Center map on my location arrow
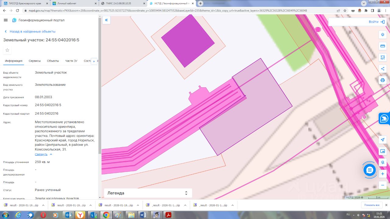Screen dimensions: 390x219 (383, 140)
